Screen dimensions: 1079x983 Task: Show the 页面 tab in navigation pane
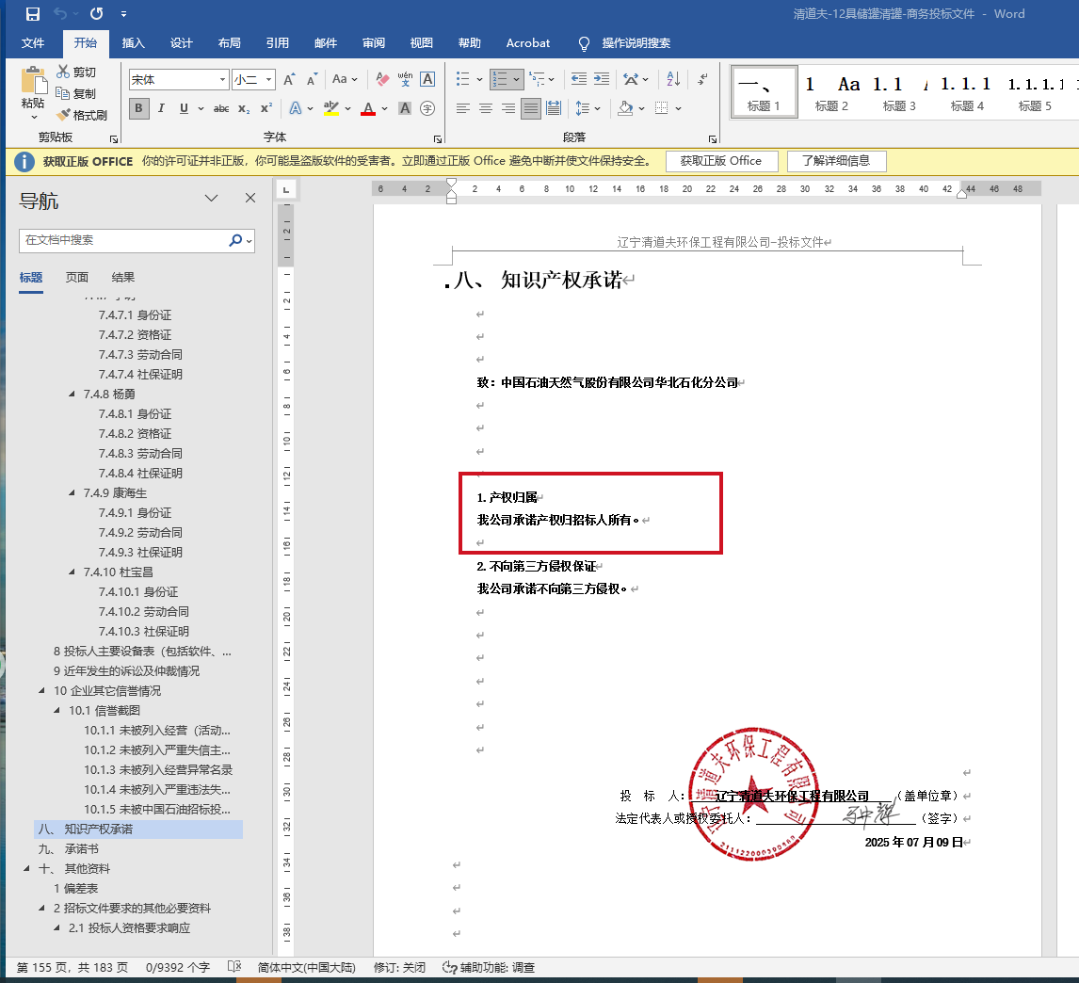click(77, 278)
